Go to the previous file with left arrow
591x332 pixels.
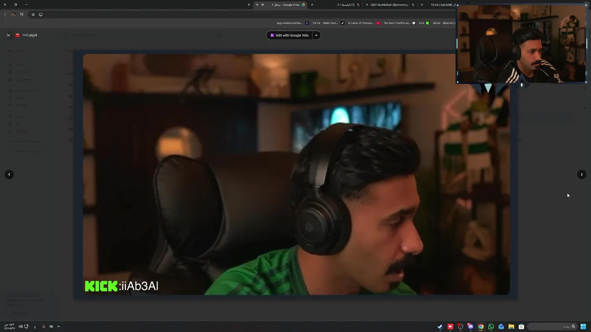click(x=9, y=174)
